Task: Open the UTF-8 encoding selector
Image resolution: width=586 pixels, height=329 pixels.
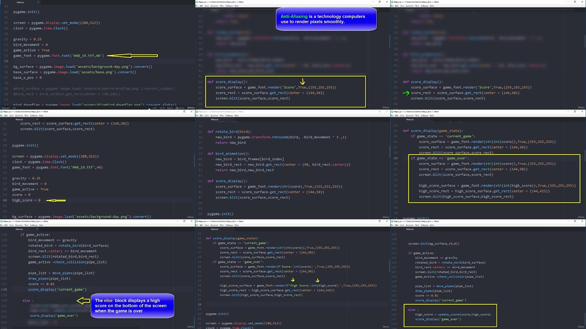Action: 162,108
